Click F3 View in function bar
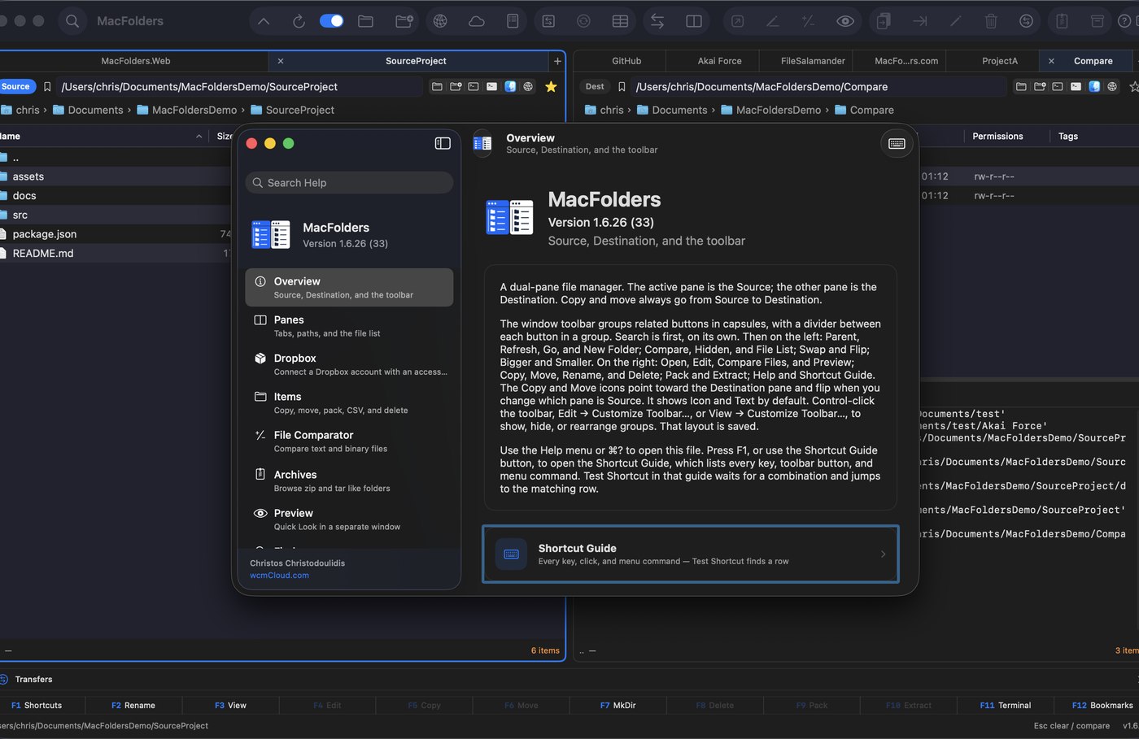 point(230,706)
